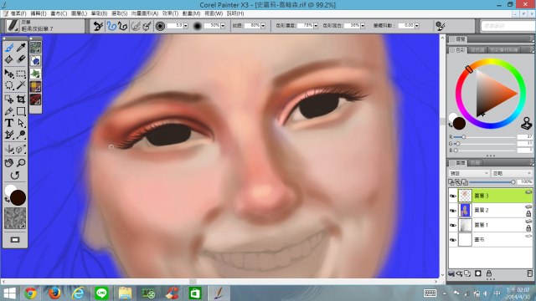Hide layer 圖層 1 with its eye icon
The width and height of the screenshot is (536, 301).
coord(453,225)
